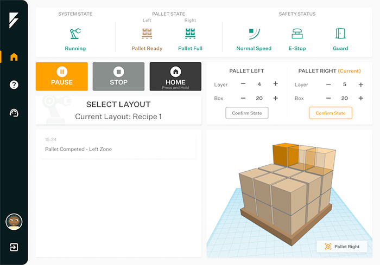The height and width of the screenshot is (265, 380).
Task: Select the Pallet Ready left pallet icon
Action: (x=147, y=34)
